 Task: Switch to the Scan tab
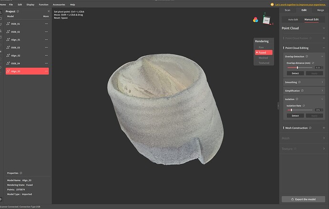[288, 10]
